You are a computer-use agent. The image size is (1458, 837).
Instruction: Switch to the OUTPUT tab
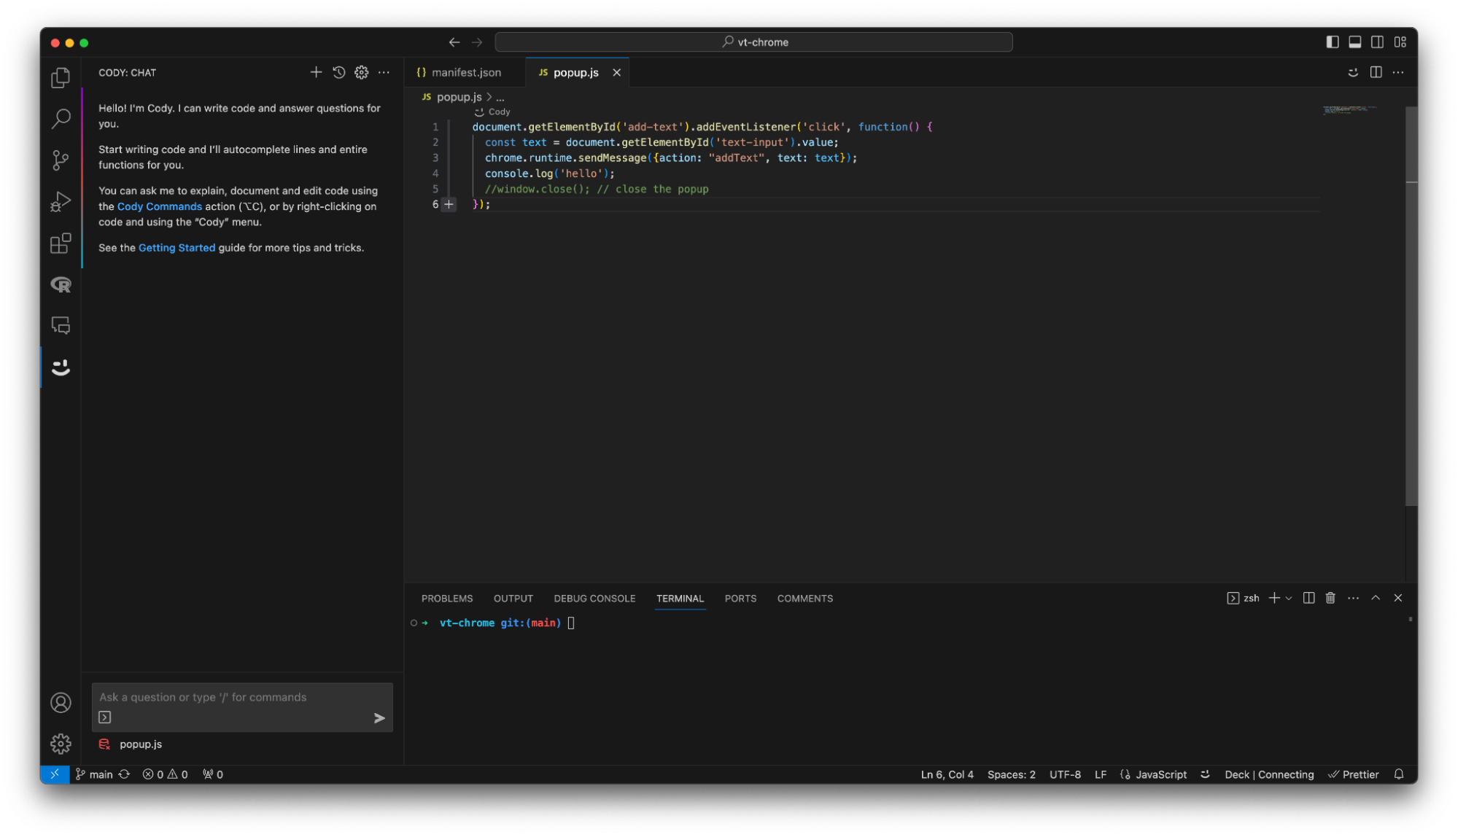tap(513, 598)
